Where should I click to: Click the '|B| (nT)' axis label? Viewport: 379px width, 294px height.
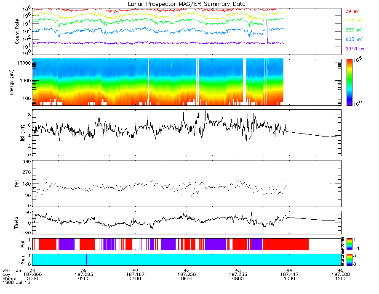click(22, 133)
